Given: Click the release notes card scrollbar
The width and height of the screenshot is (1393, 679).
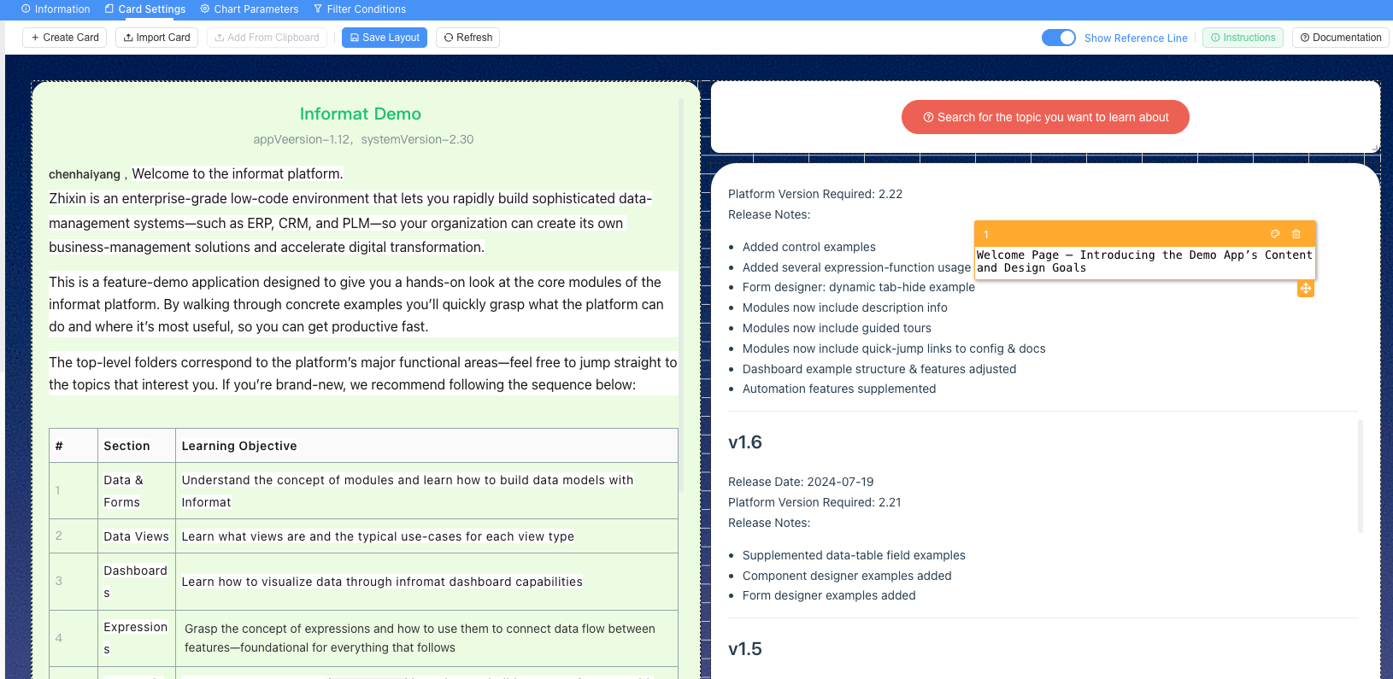Looking at the screenshot, I should (x=1360, y=475).
